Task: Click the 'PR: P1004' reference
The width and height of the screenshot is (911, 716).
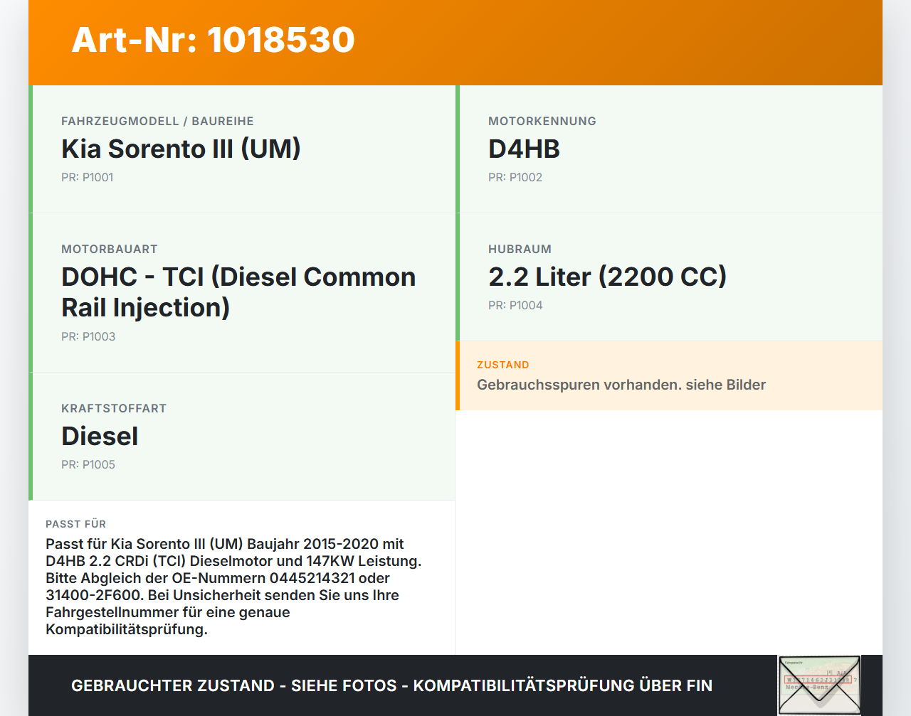Action: [515, 305]
